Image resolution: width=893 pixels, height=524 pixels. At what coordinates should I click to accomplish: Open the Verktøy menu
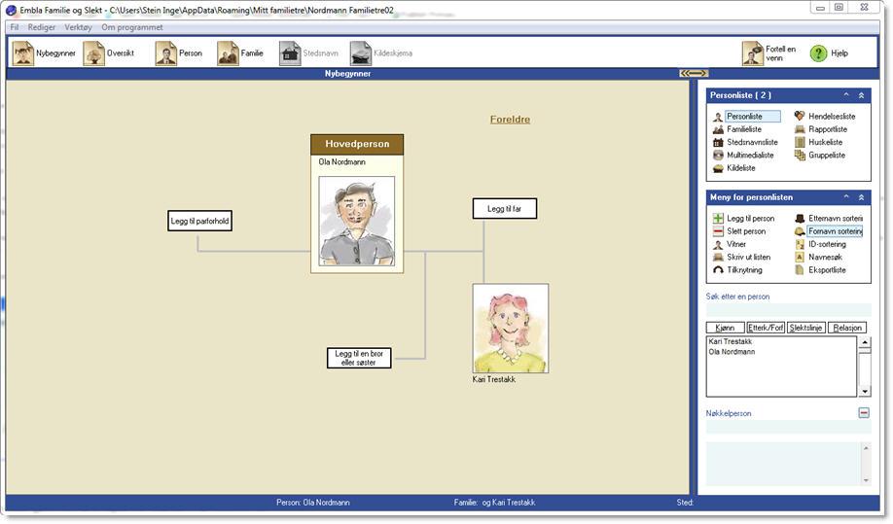78,27
